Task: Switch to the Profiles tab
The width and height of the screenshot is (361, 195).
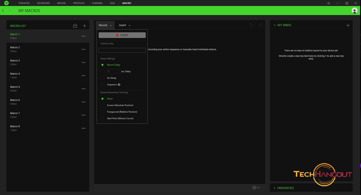Action: (79, 3)
